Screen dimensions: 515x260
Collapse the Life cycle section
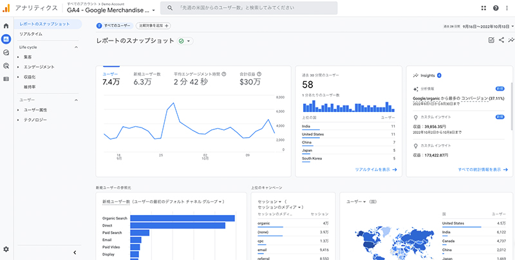click(x=77, y=48)
